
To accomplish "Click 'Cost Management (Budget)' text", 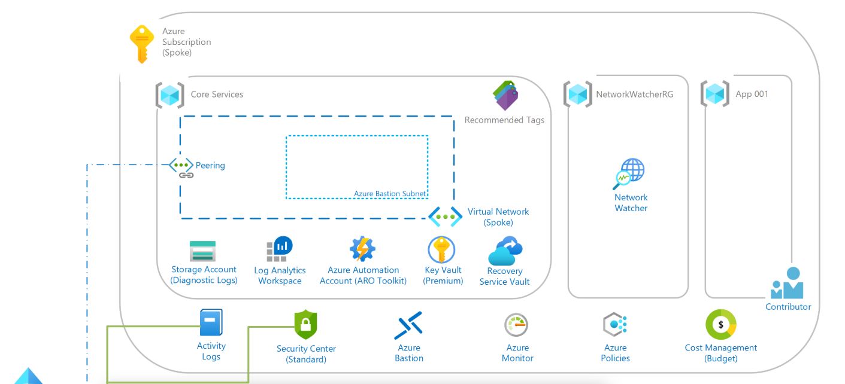I will coord(721,353).
